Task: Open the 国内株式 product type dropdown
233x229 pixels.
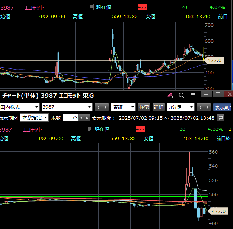Action: tap(20, 107)
